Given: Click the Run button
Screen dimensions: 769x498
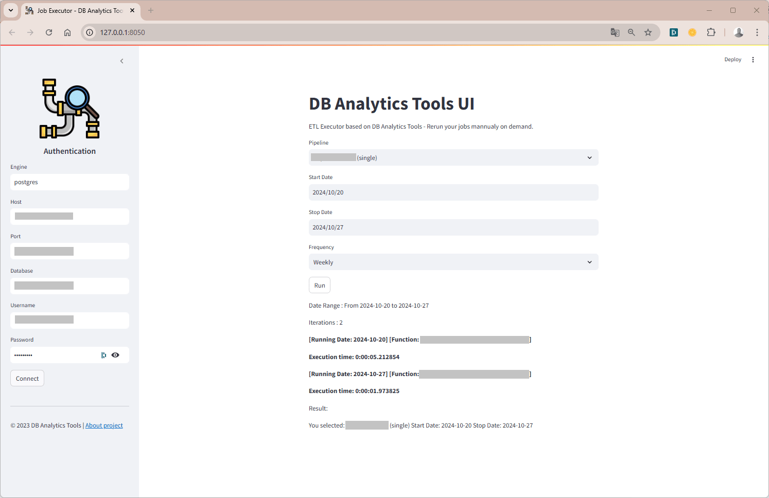Looking at the screenshot, I should click(x=320, y=285).
